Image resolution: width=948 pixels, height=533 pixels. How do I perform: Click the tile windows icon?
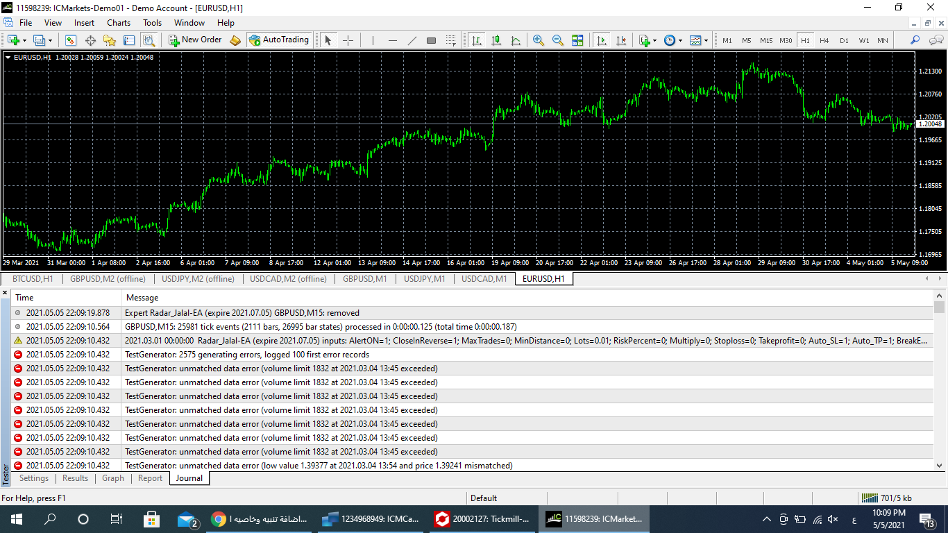pyautogui.click(x=577, y=40)
